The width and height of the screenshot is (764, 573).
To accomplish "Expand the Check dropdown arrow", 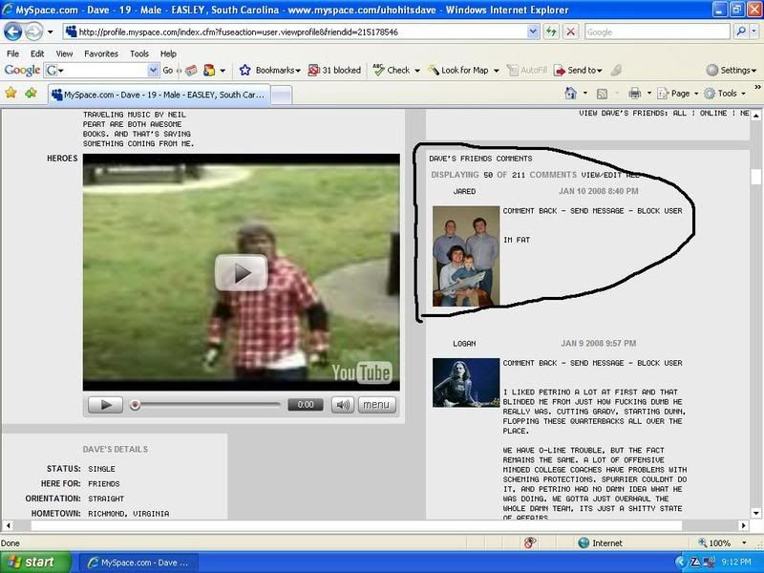I will click(x=417, y=71).
